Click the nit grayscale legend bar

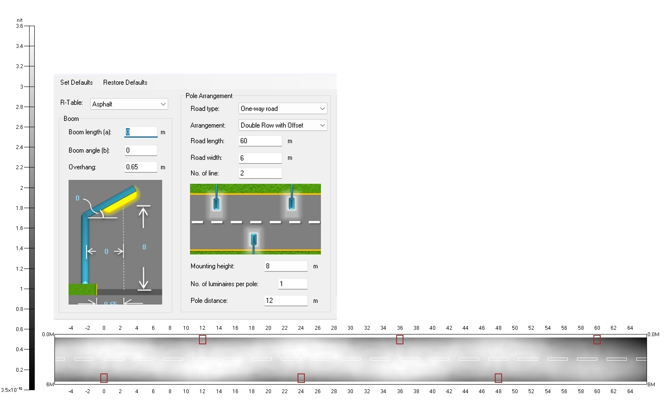coord(32,208)
